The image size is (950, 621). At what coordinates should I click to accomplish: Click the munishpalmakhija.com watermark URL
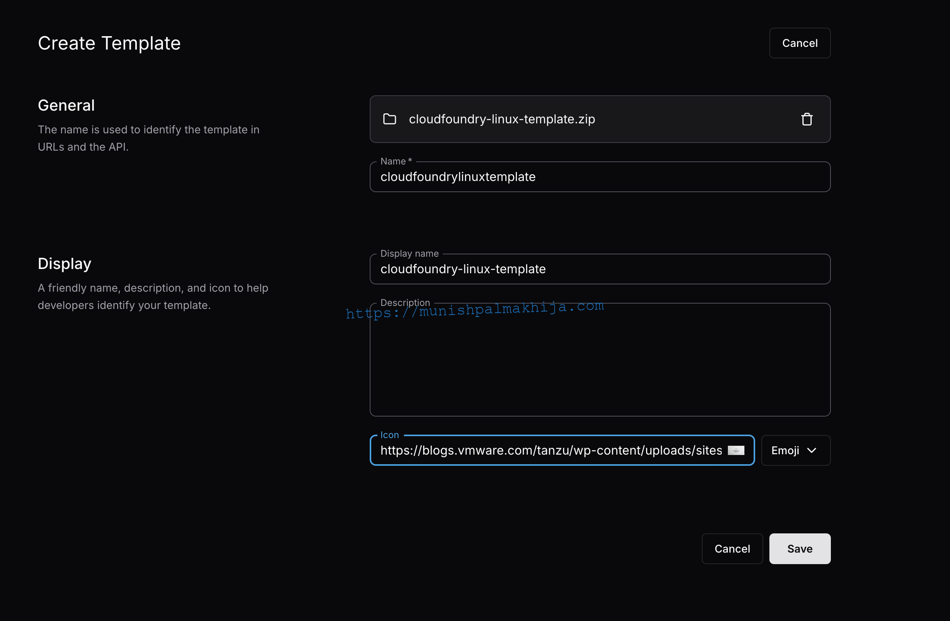(x=475, y=310)
